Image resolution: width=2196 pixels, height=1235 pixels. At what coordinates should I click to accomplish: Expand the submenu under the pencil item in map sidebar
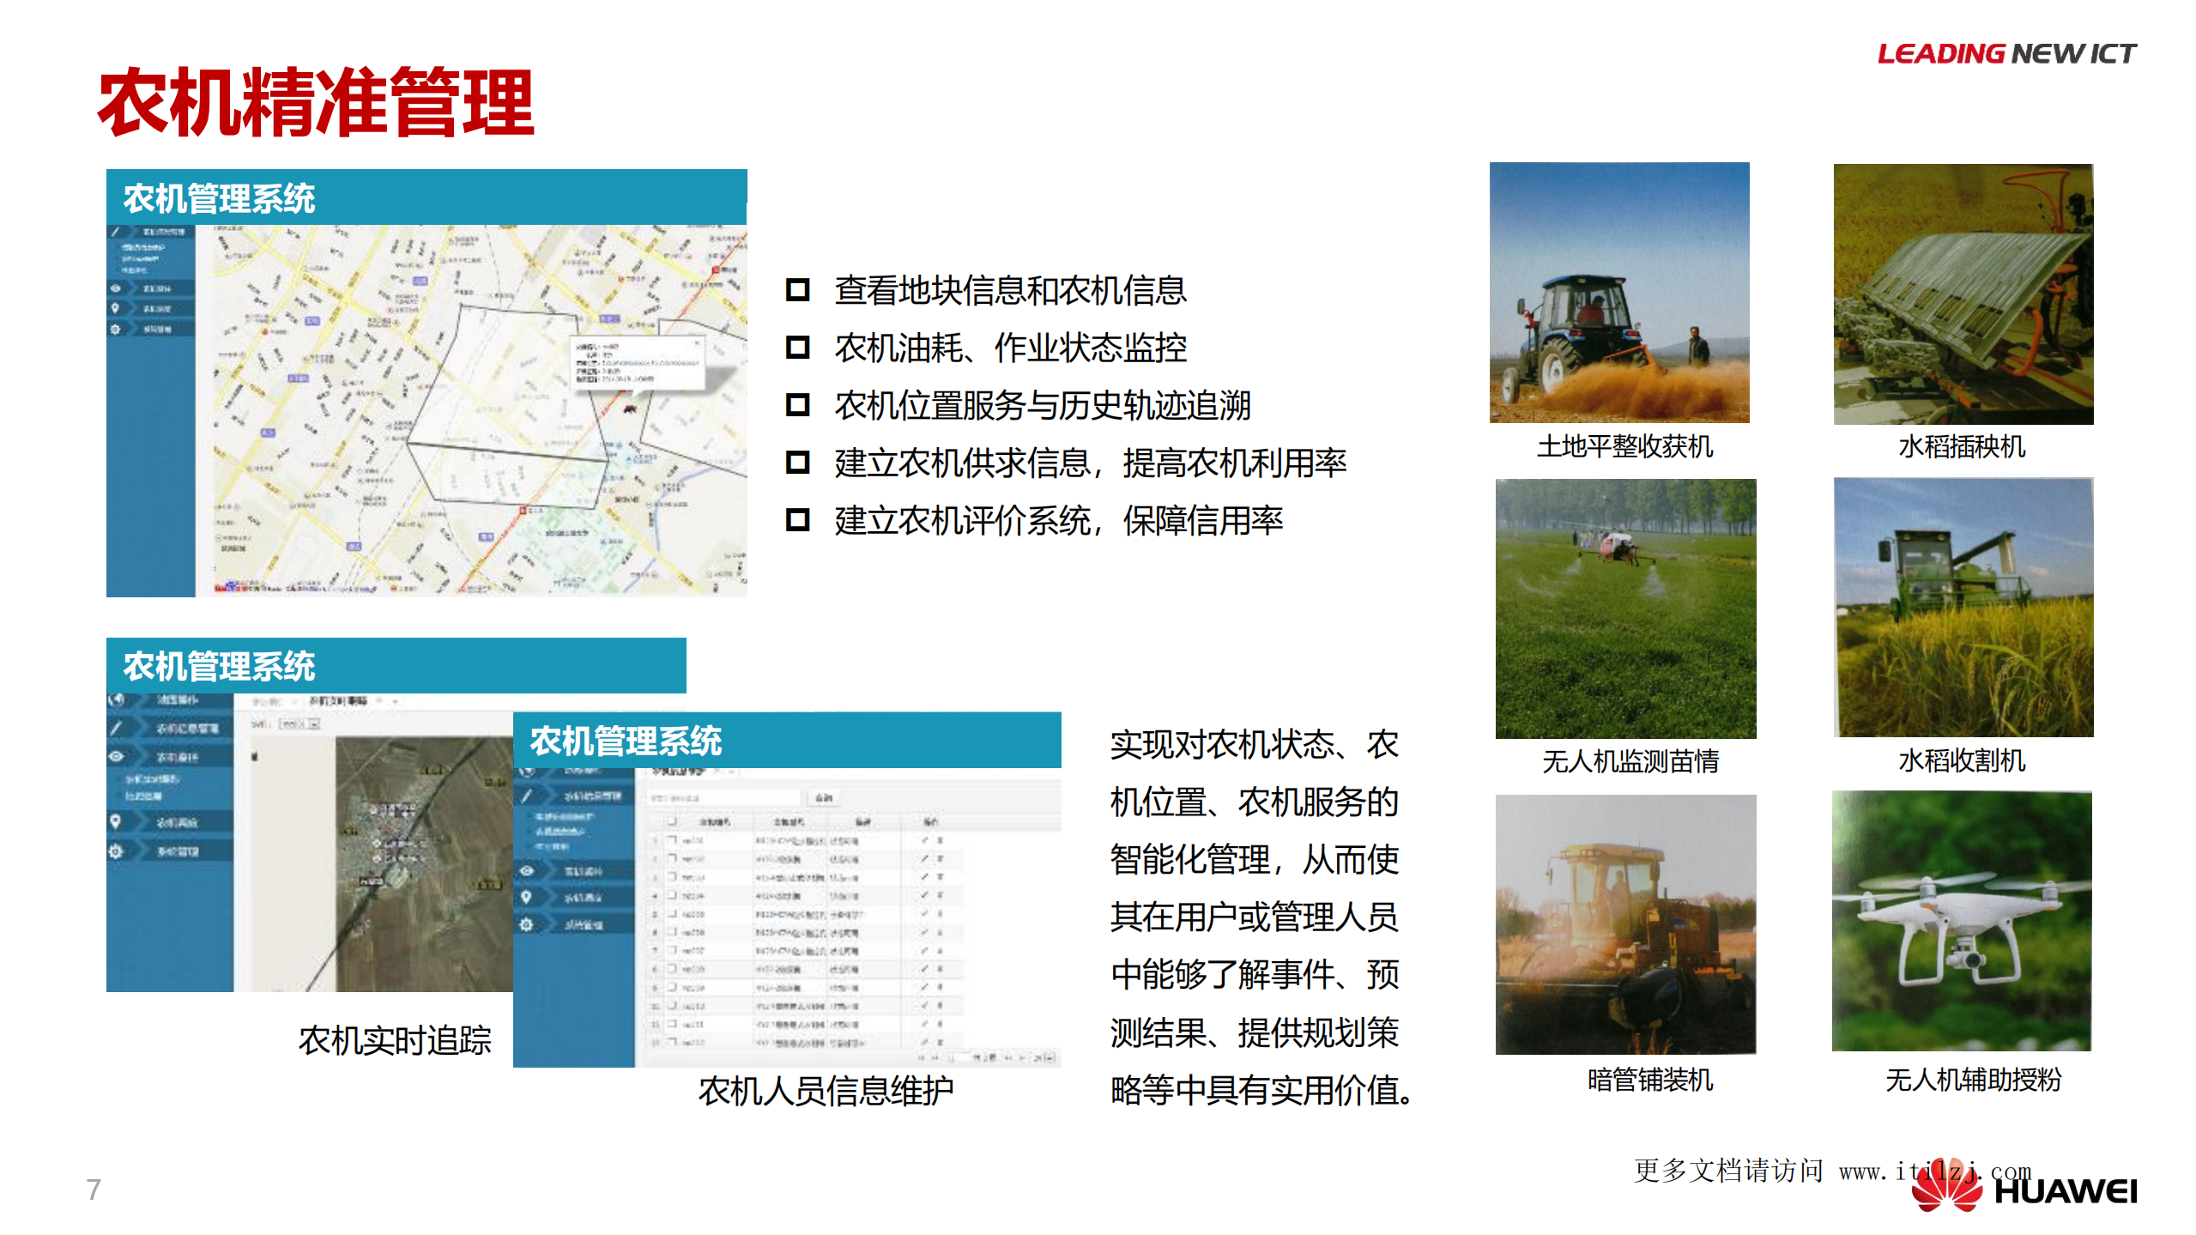point(140,257)
